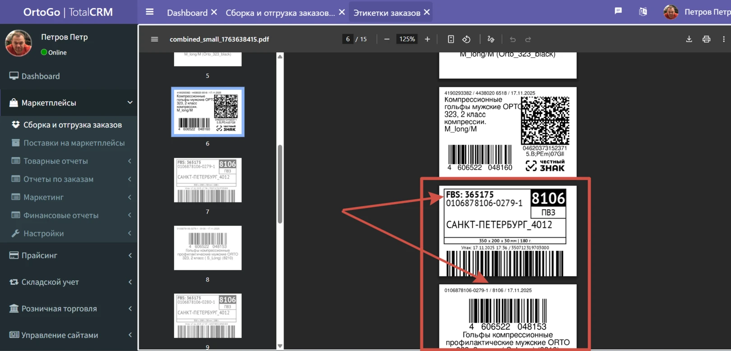This screenshot has width=731, height=351.
Task: Toggle the PDF thumbnail sidebar
Action: pyautogui.click(x=154, y=39)
